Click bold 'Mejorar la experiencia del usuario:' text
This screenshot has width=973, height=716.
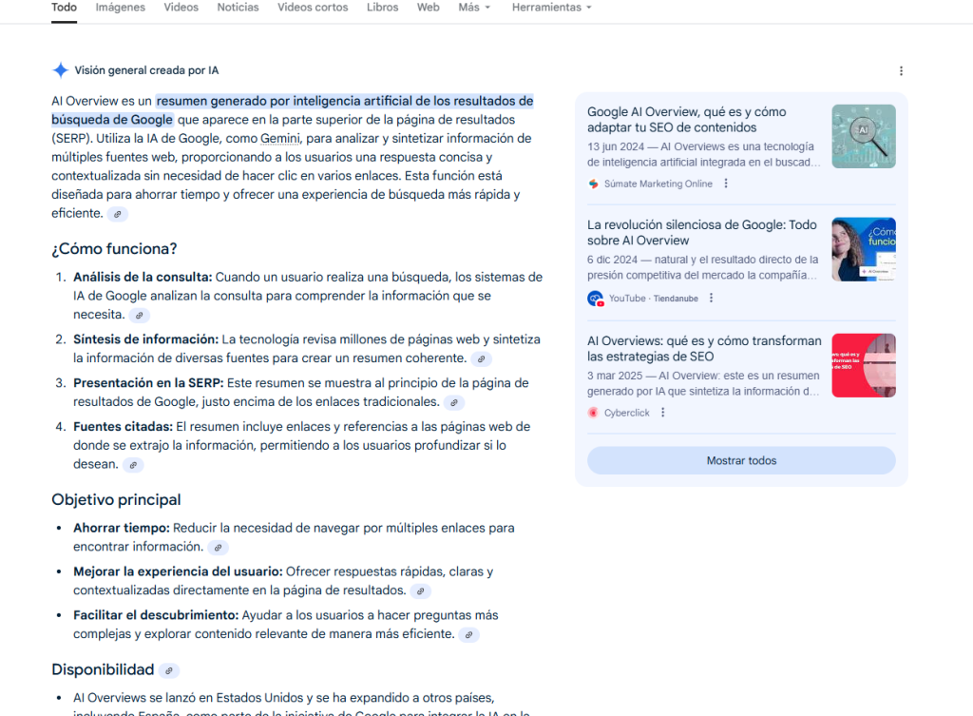tap(178, 571)
